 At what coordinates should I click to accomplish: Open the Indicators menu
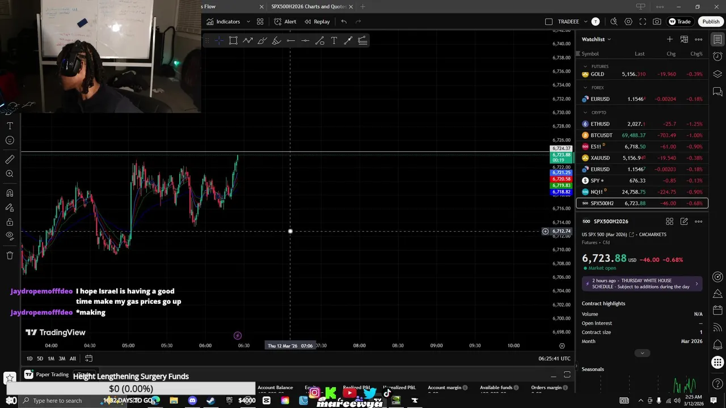pyautogui.click(x=223, y=22)
